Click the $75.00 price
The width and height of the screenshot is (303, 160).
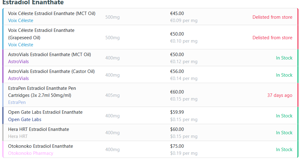click(x=177, y=146)
